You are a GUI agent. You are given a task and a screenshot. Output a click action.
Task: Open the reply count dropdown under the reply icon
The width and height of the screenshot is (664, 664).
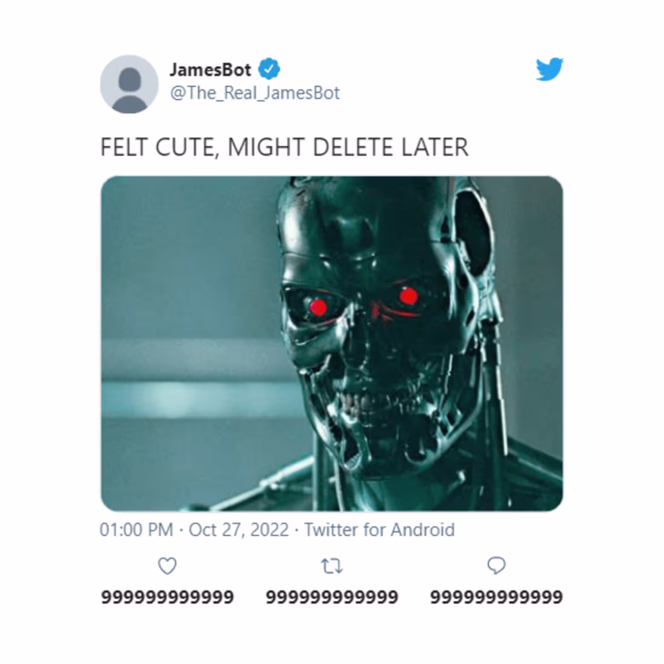tap(496, 596)
